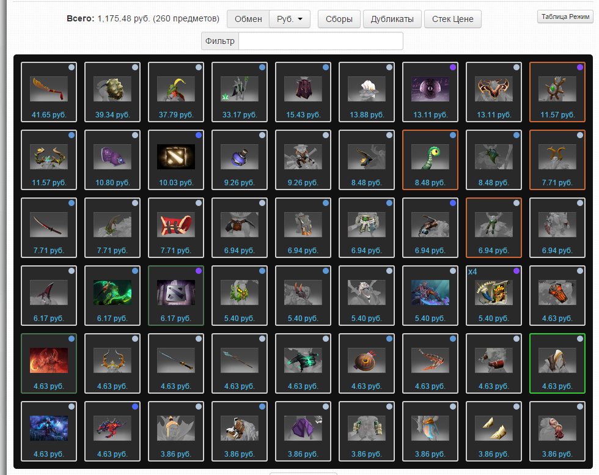Screen dimensions: 599x475
Task: Select the green glowing loading screen 6.17 руб.
Action: click(112, 295)
